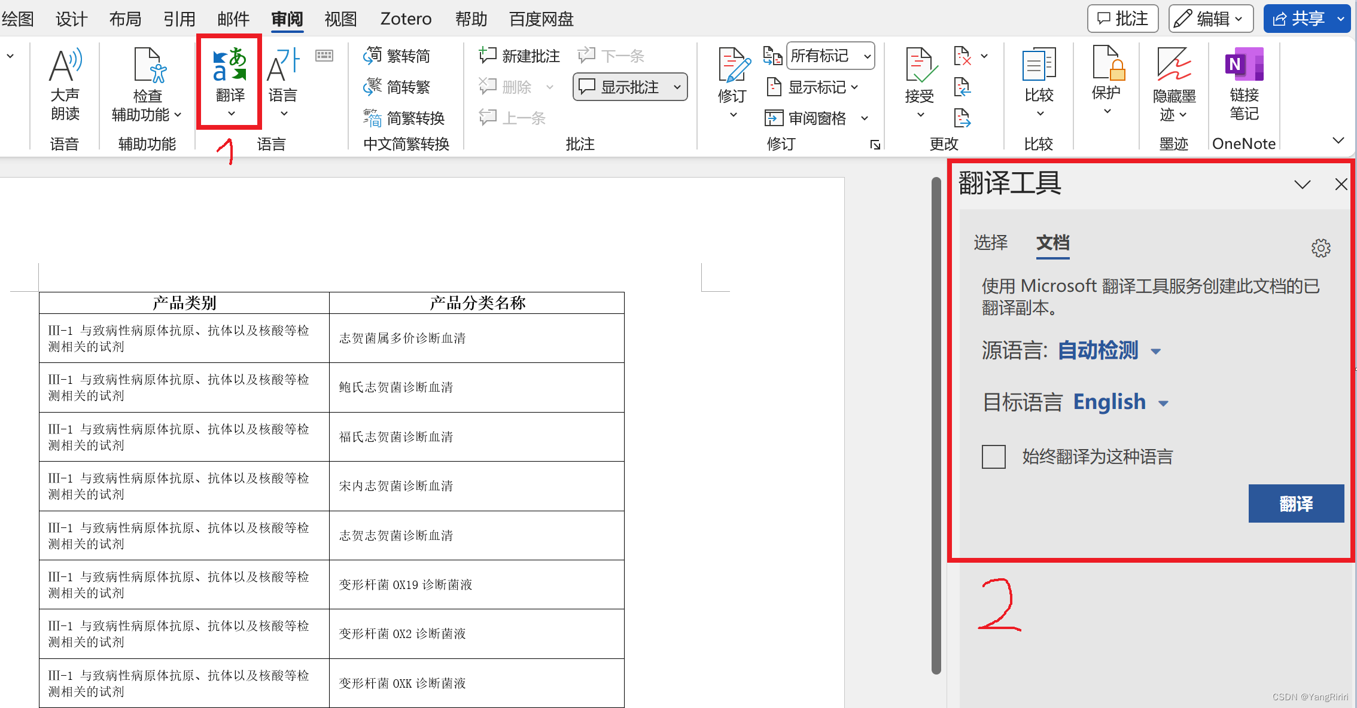Open source language 自动检测 dropdown
Screen dimensions: 1357x708
point(1156,352)
